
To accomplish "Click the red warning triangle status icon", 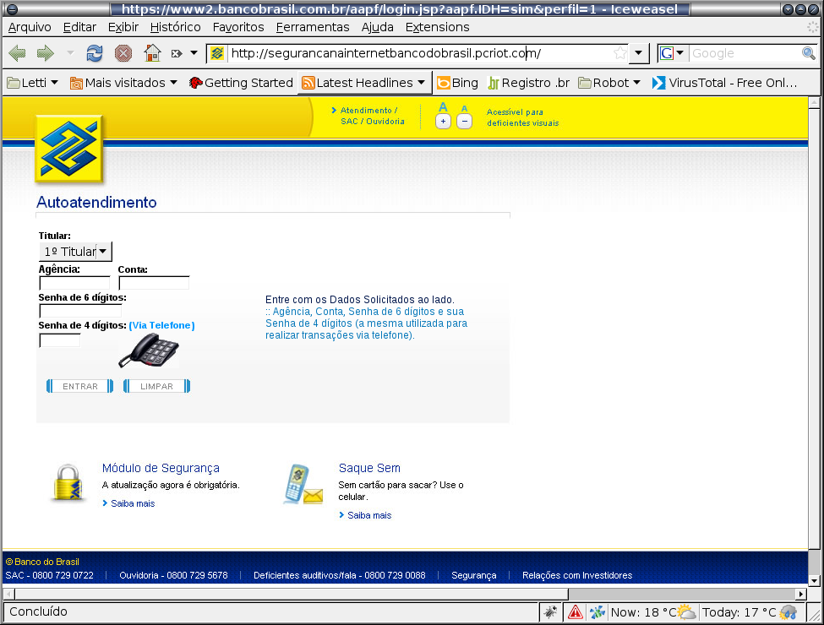I will 575,611.
